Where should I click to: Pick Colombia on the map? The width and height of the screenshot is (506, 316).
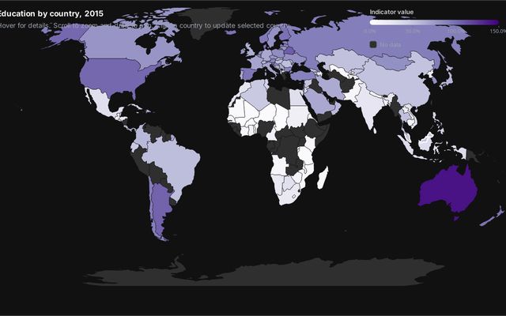click(142, 138)
